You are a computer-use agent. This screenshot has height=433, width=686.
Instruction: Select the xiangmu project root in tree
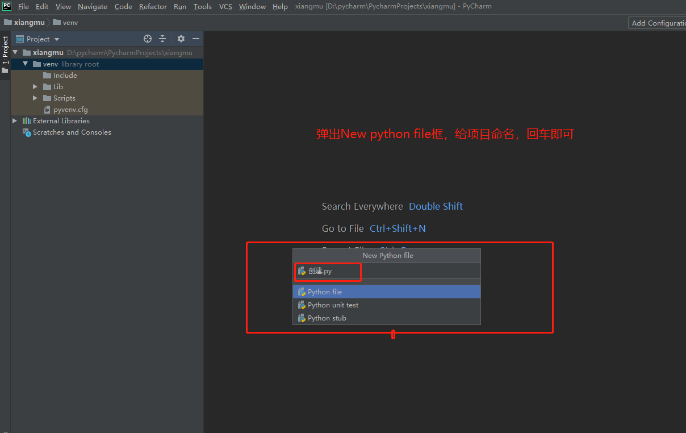107,52
